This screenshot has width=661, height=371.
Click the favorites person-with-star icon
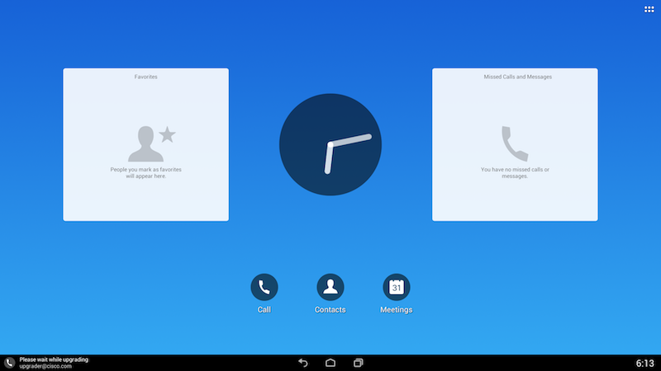[x=151, y=143]
